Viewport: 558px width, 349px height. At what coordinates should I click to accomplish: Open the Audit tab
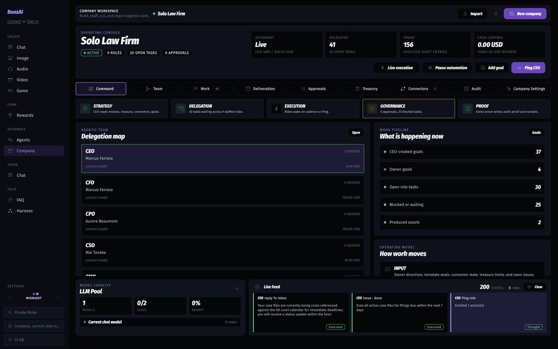472,89
